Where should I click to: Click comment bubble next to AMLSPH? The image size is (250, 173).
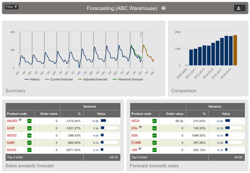20,120
